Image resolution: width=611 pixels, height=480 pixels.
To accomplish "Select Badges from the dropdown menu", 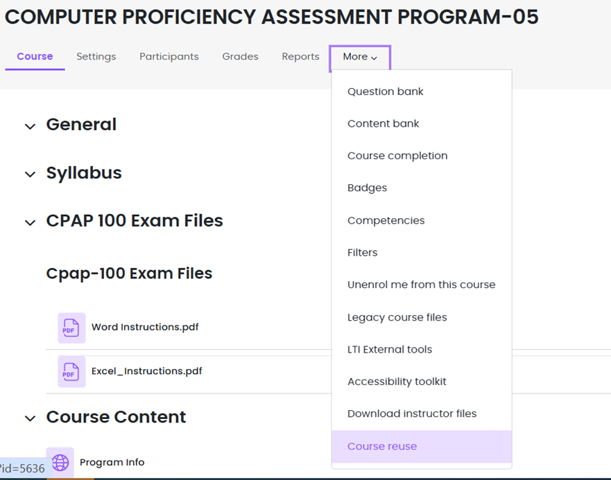I will point(367,188).
